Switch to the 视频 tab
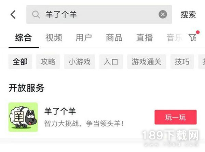205x152 pixels. click(54, 37)
